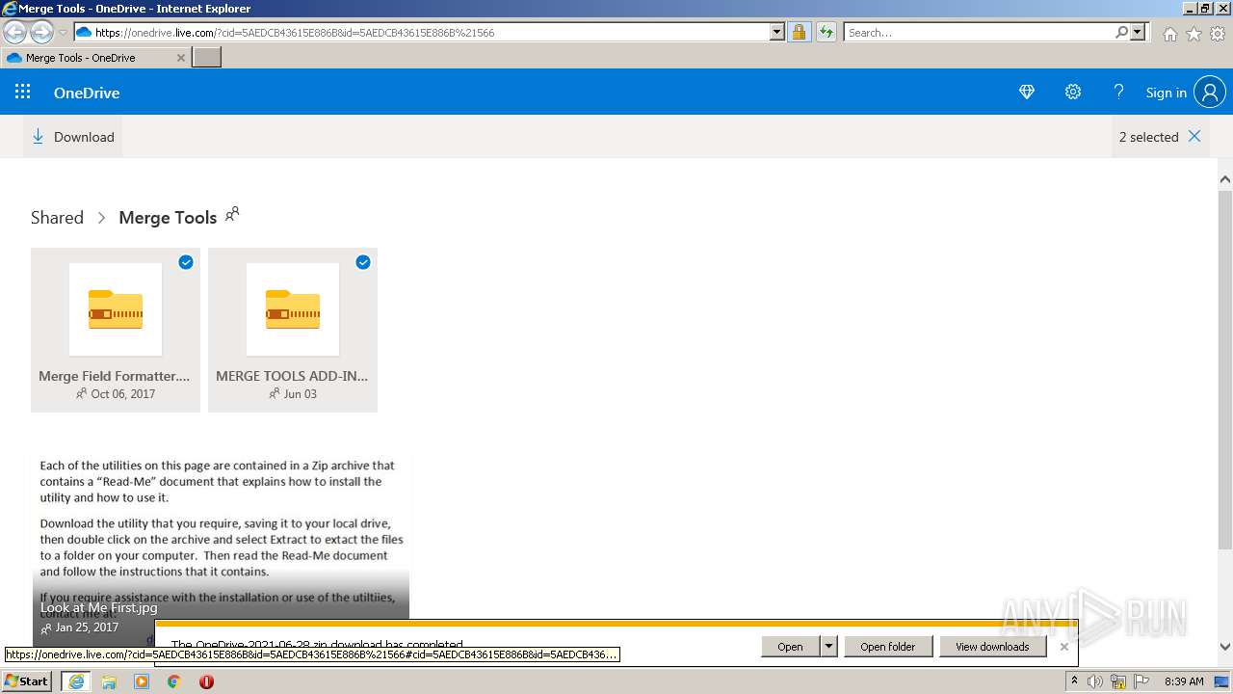Expand search provider dropdown

tap(1138, 32)
